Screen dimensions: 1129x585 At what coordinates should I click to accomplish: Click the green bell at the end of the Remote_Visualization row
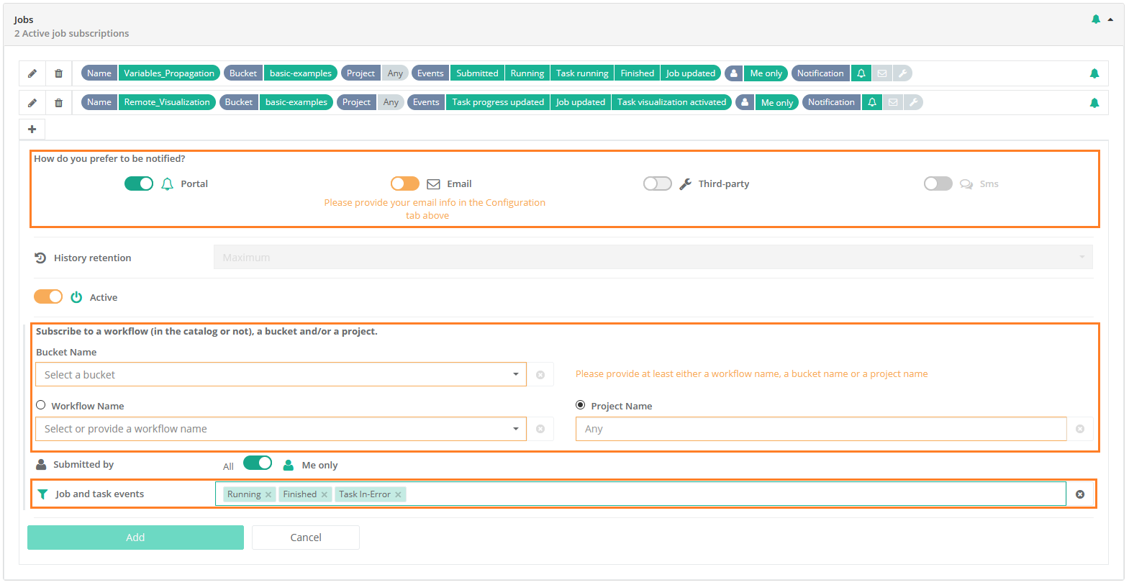[1094, 103]
